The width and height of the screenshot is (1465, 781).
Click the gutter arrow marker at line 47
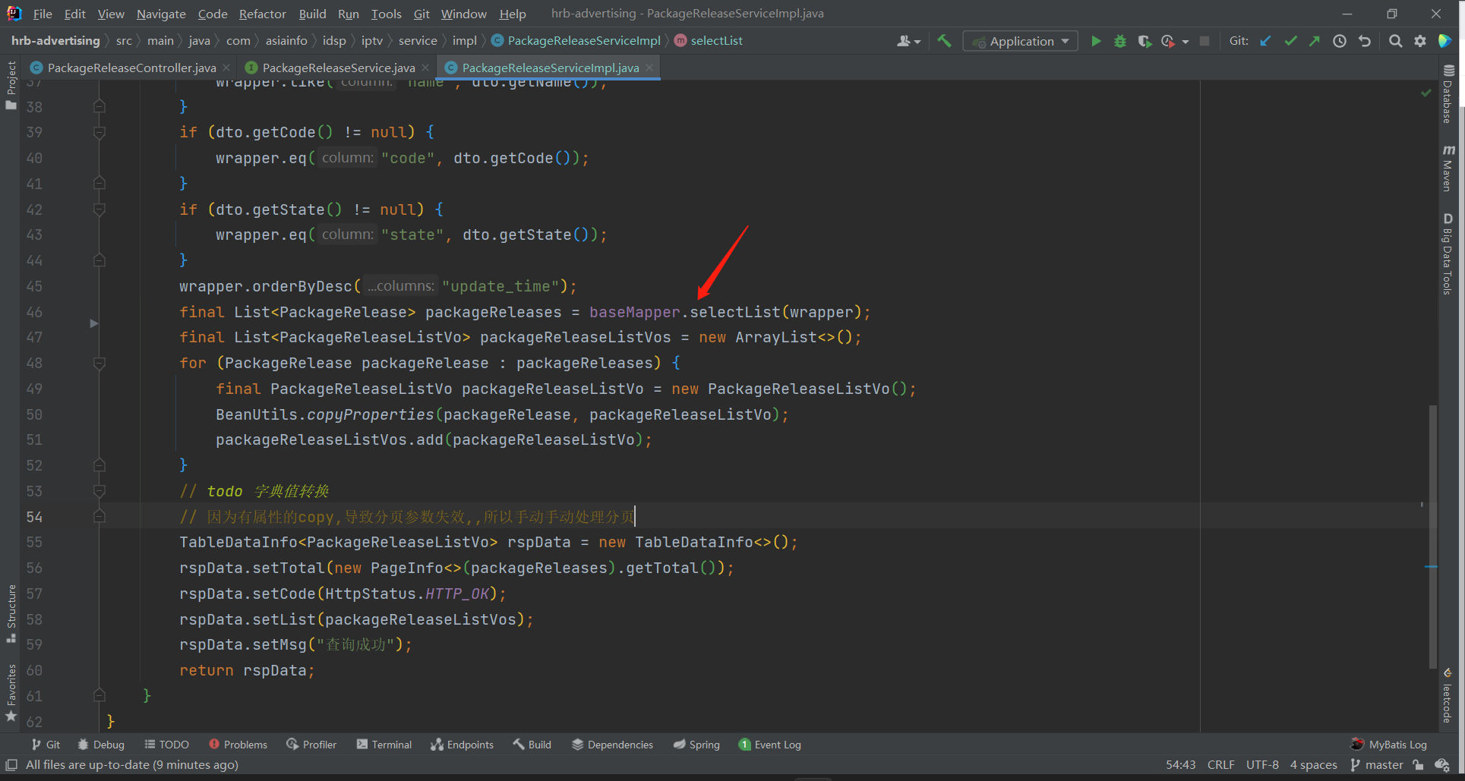point(94,324)
